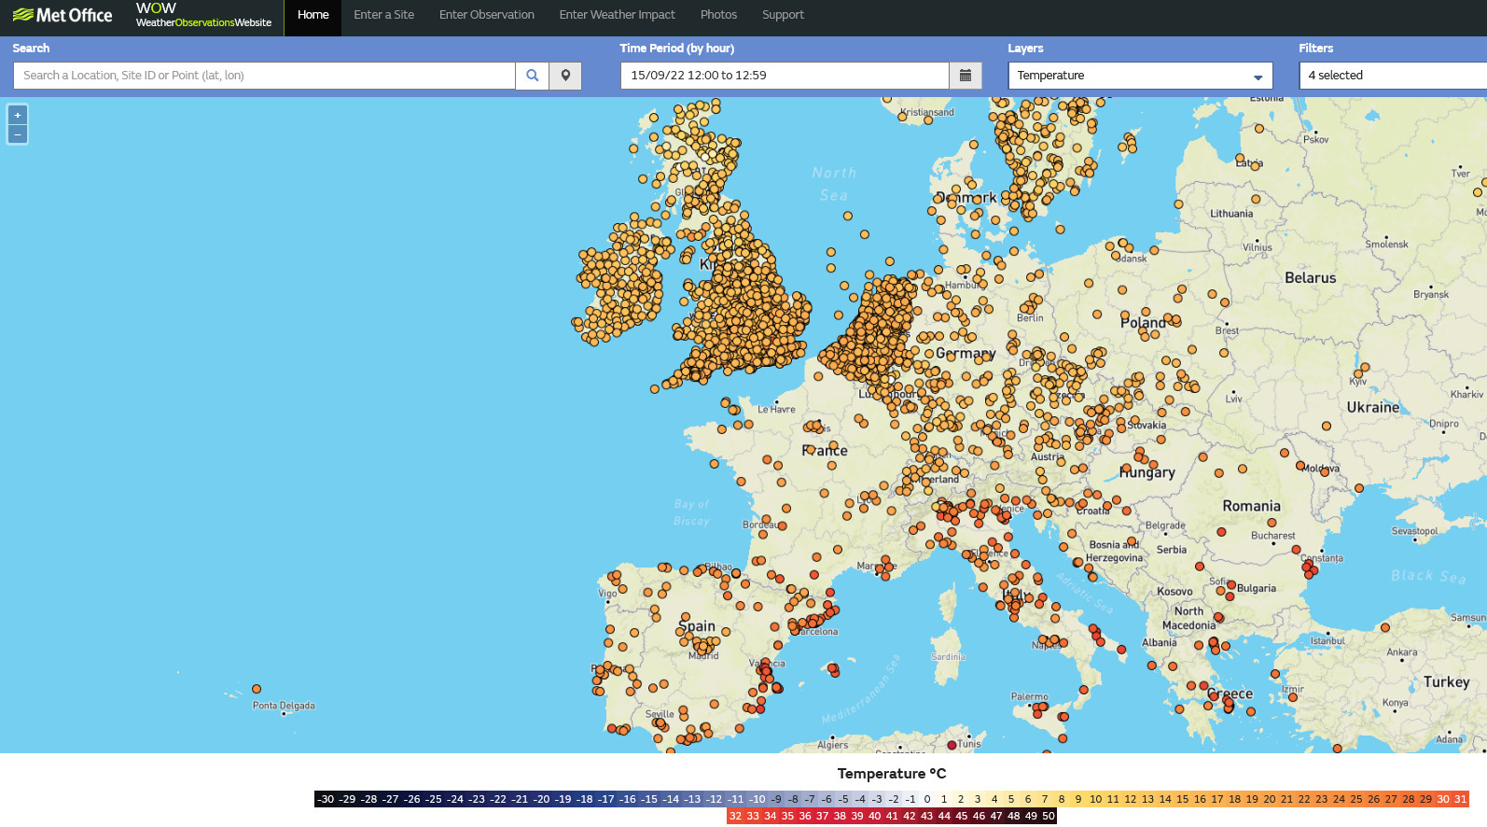The width and height of the screenshot is (1487, 827).
Task: Zoom out of the map
Action: [x=18, y=135]
